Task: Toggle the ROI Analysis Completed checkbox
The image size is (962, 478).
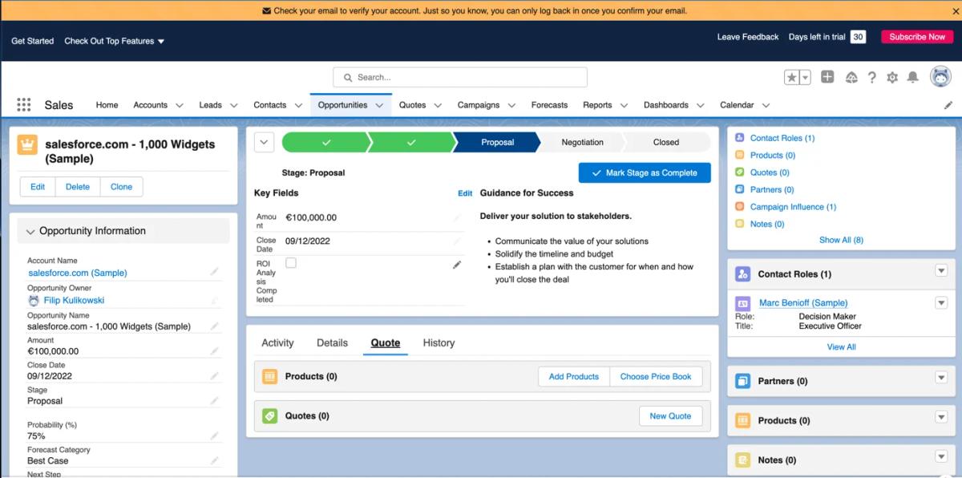Action: click(x=291, y=262)
